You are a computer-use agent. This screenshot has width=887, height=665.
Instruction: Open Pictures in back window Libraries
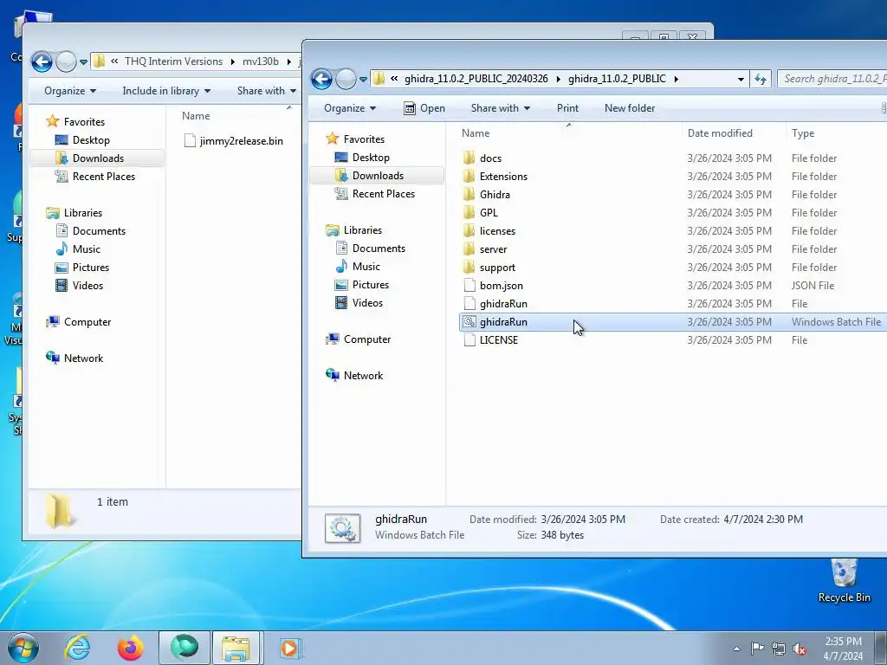(x=90, y=267)
